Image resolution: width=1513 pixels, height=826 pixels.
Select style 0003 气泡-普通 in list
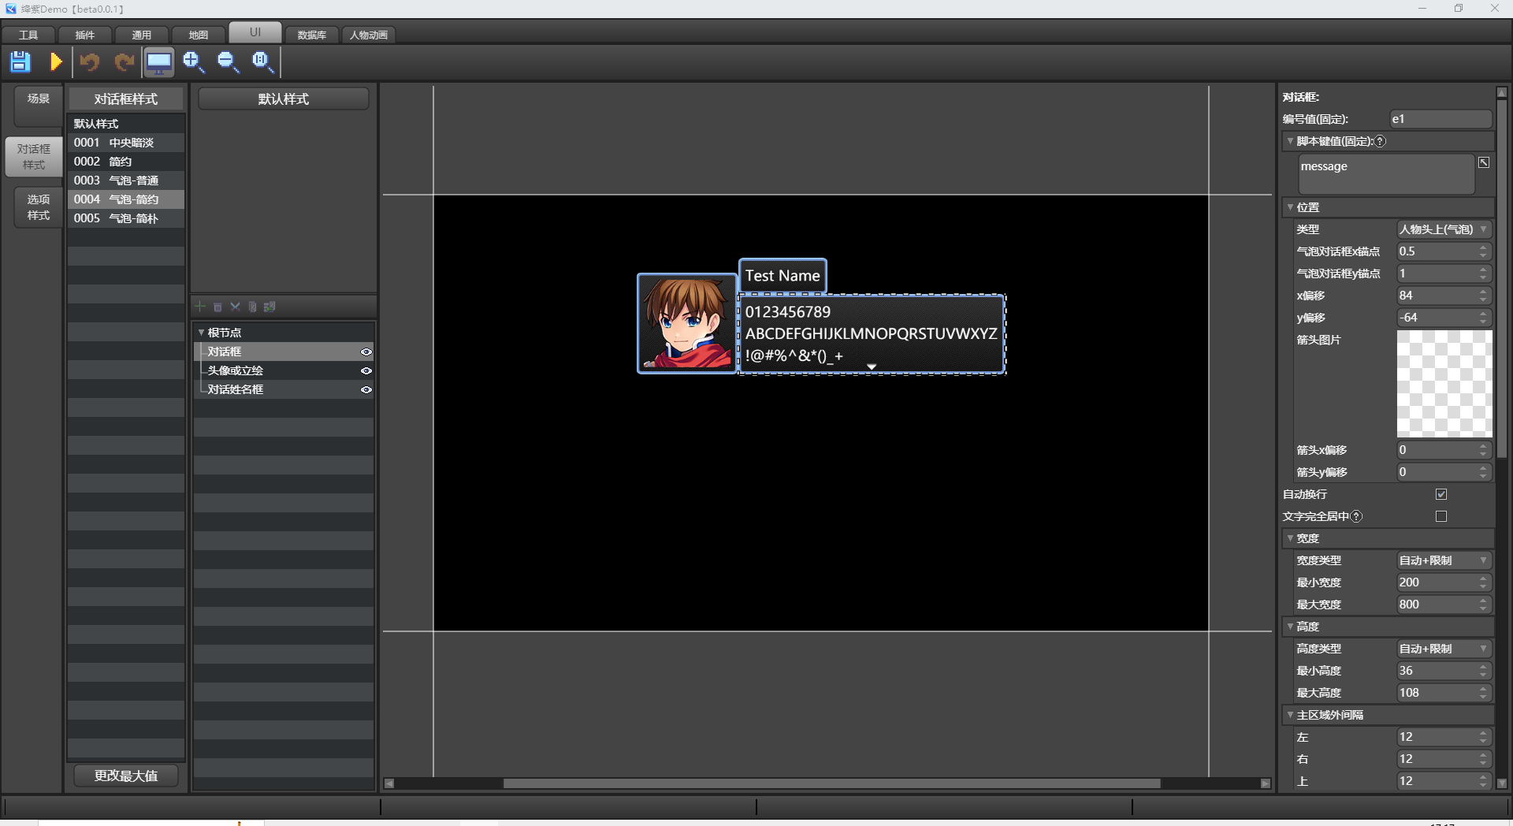coord(126,180)
